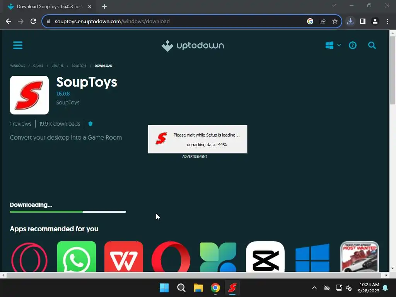The width and height of the screenshot is (396, 297).
Task: Show hidden system tray icons
Action: [x=314, y=288]
